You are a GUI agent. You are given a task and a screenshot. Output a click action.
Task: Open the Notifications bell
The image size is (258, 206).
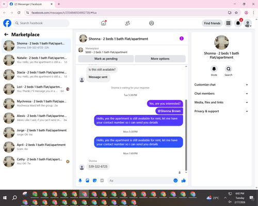[x=238, y=23]
